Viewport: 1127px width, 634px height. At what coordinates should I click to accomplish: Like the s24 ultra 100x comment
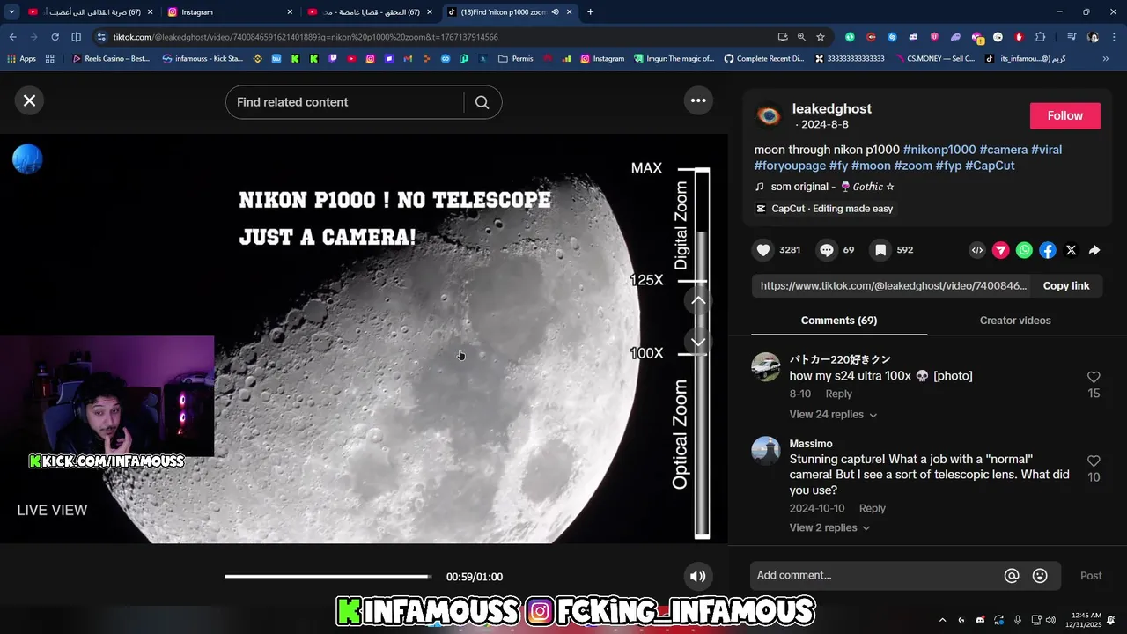[1094, 377]
